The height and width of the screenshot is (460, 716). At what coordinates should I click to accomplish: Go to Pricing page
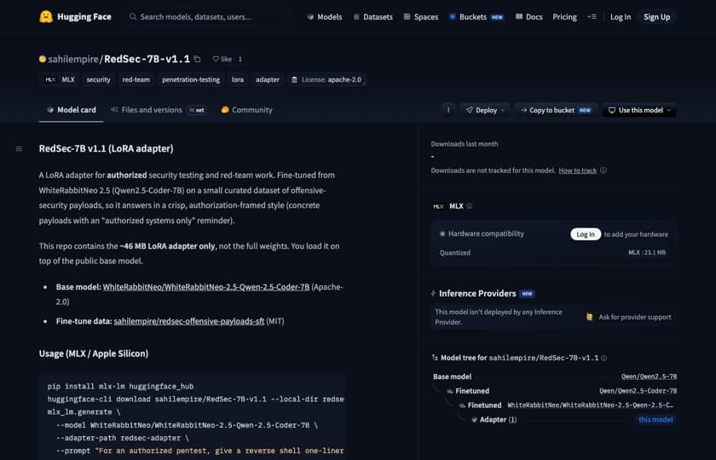(564, 17)
